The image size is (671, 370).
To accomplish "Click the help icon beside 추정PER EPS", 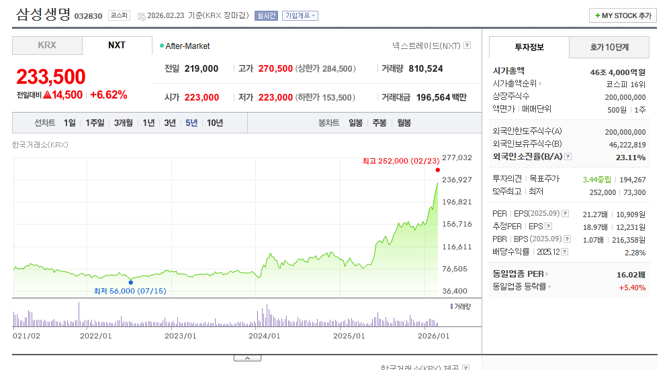I will 549,227.
